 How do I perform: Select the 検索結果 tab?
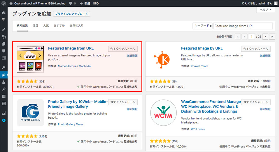(x=22, y=26)
